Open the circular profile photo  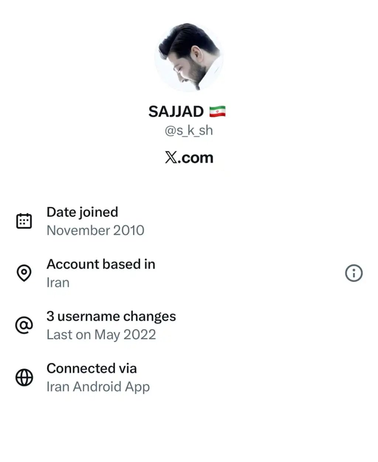point(189,57)
